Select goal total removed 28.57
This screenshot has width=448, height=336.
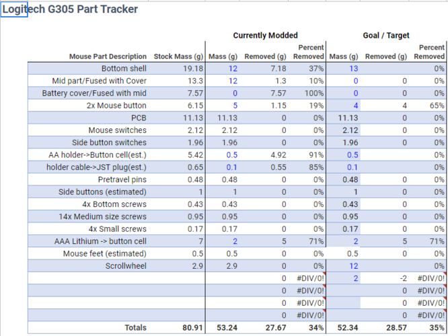397,327
